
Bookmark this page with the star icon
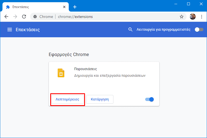coord(182,17)
